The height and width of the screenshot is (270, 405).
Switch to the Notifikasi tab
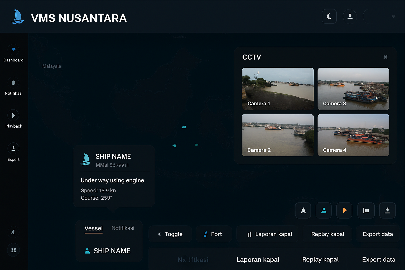[x=123, y=228]
